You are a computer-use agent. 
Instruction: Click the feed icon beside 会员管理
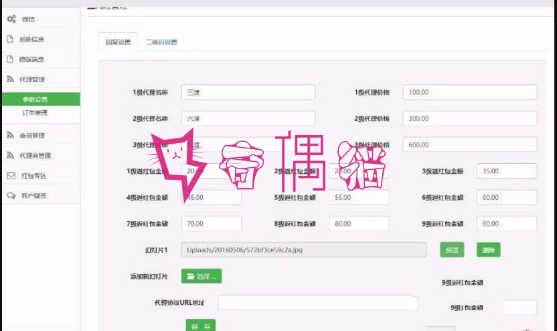(x=10, y=135)
